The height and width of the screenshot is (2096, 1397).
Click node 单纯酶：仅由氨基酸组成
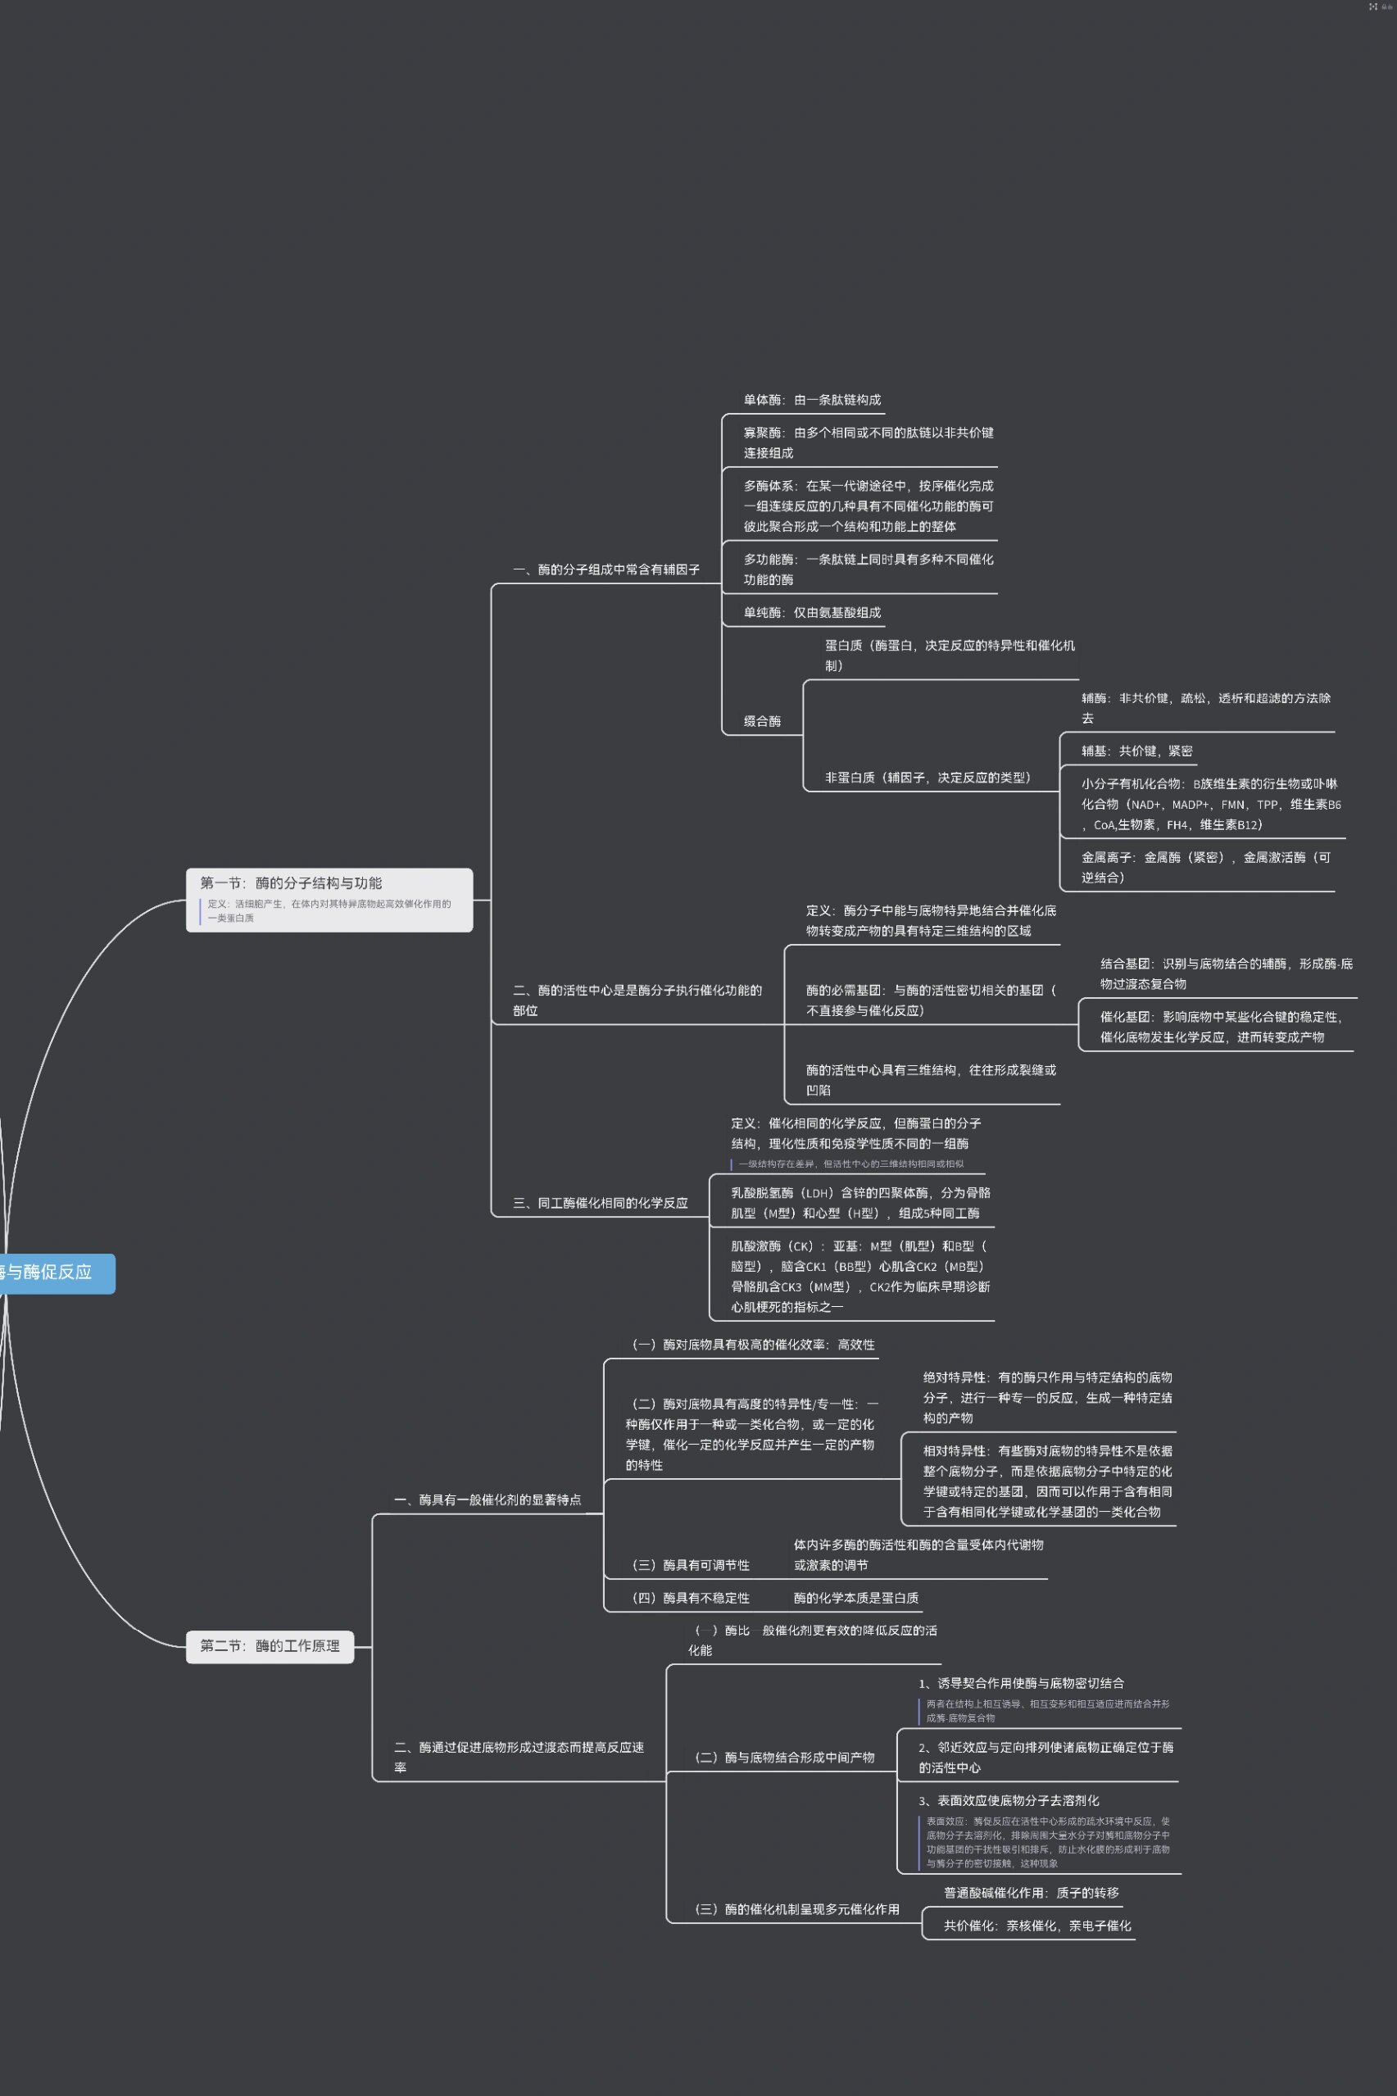[812, 612]
